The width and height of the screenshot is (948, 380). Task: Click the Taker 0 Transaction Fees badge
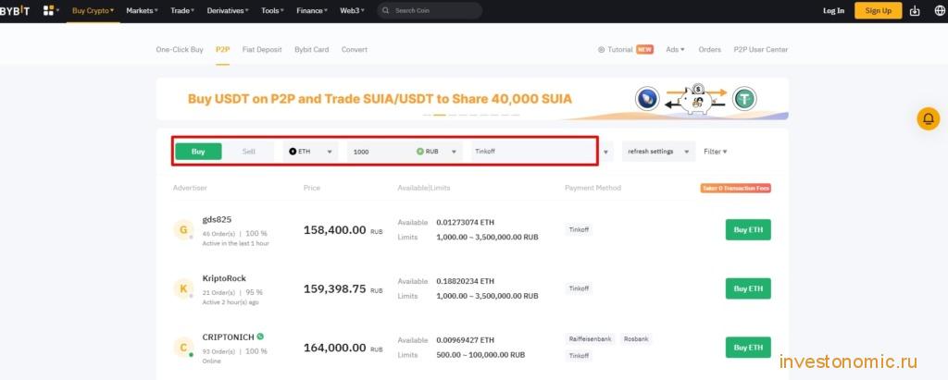pos(735,189)
